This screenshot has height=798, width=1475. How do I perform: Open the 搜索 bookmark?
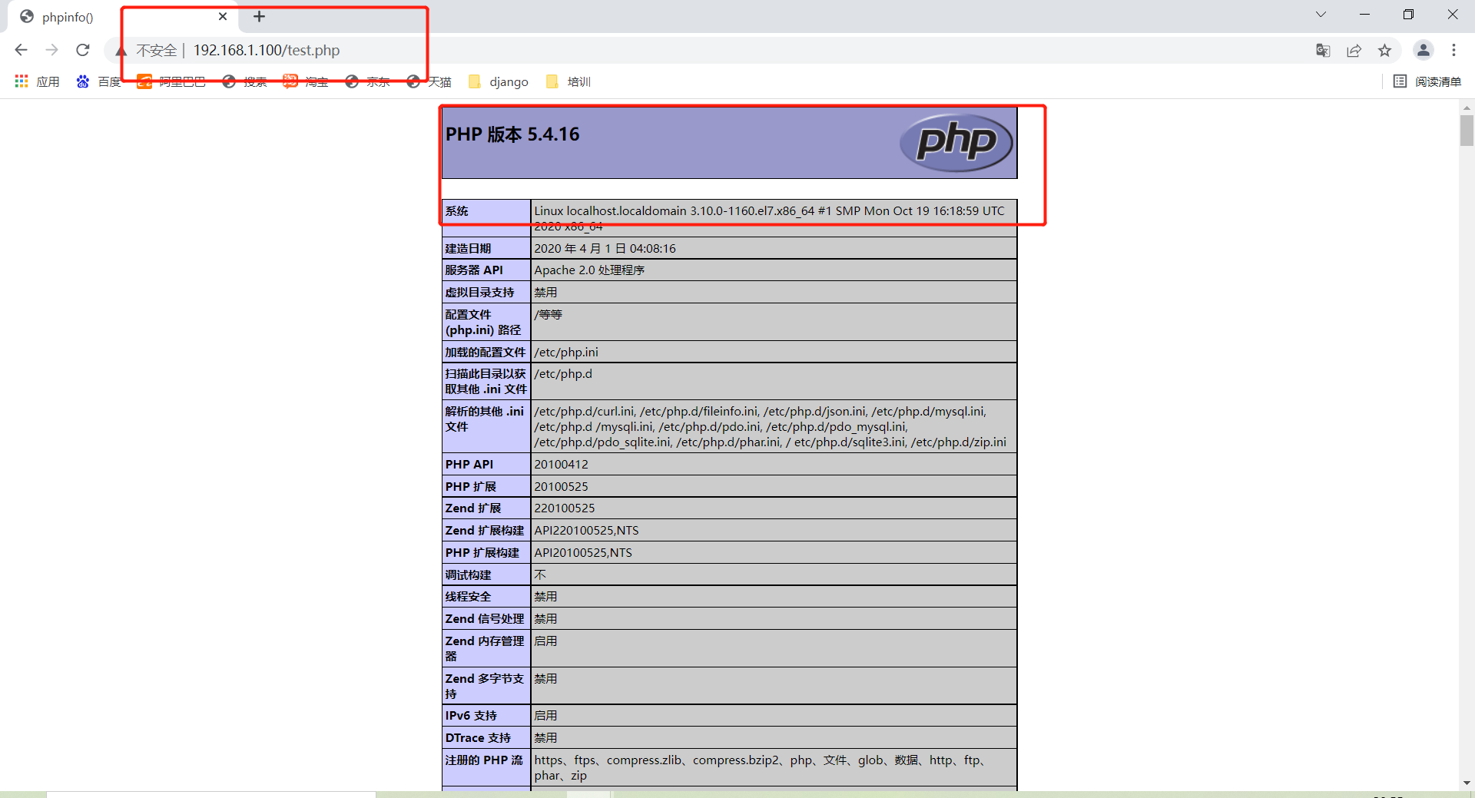(x=244, y=81)
